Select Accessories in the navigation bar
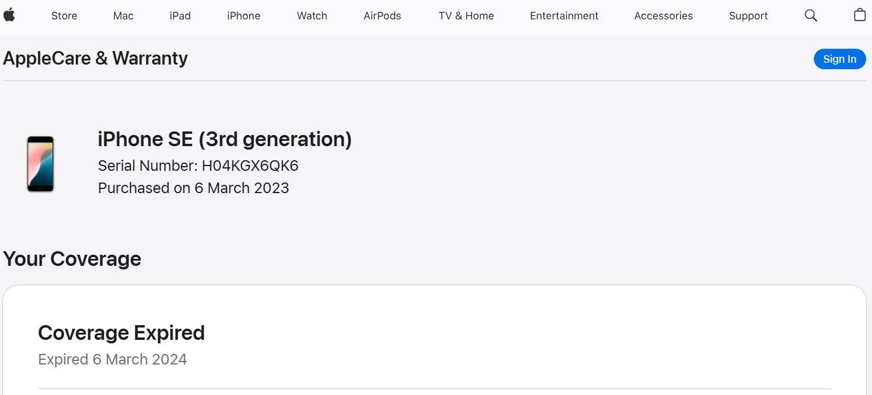 (x=664, y=16)
